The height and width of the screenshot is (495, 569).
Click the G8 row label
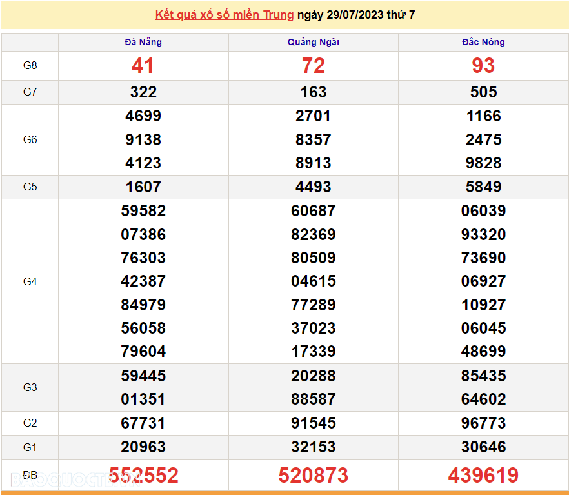(30, 66)
